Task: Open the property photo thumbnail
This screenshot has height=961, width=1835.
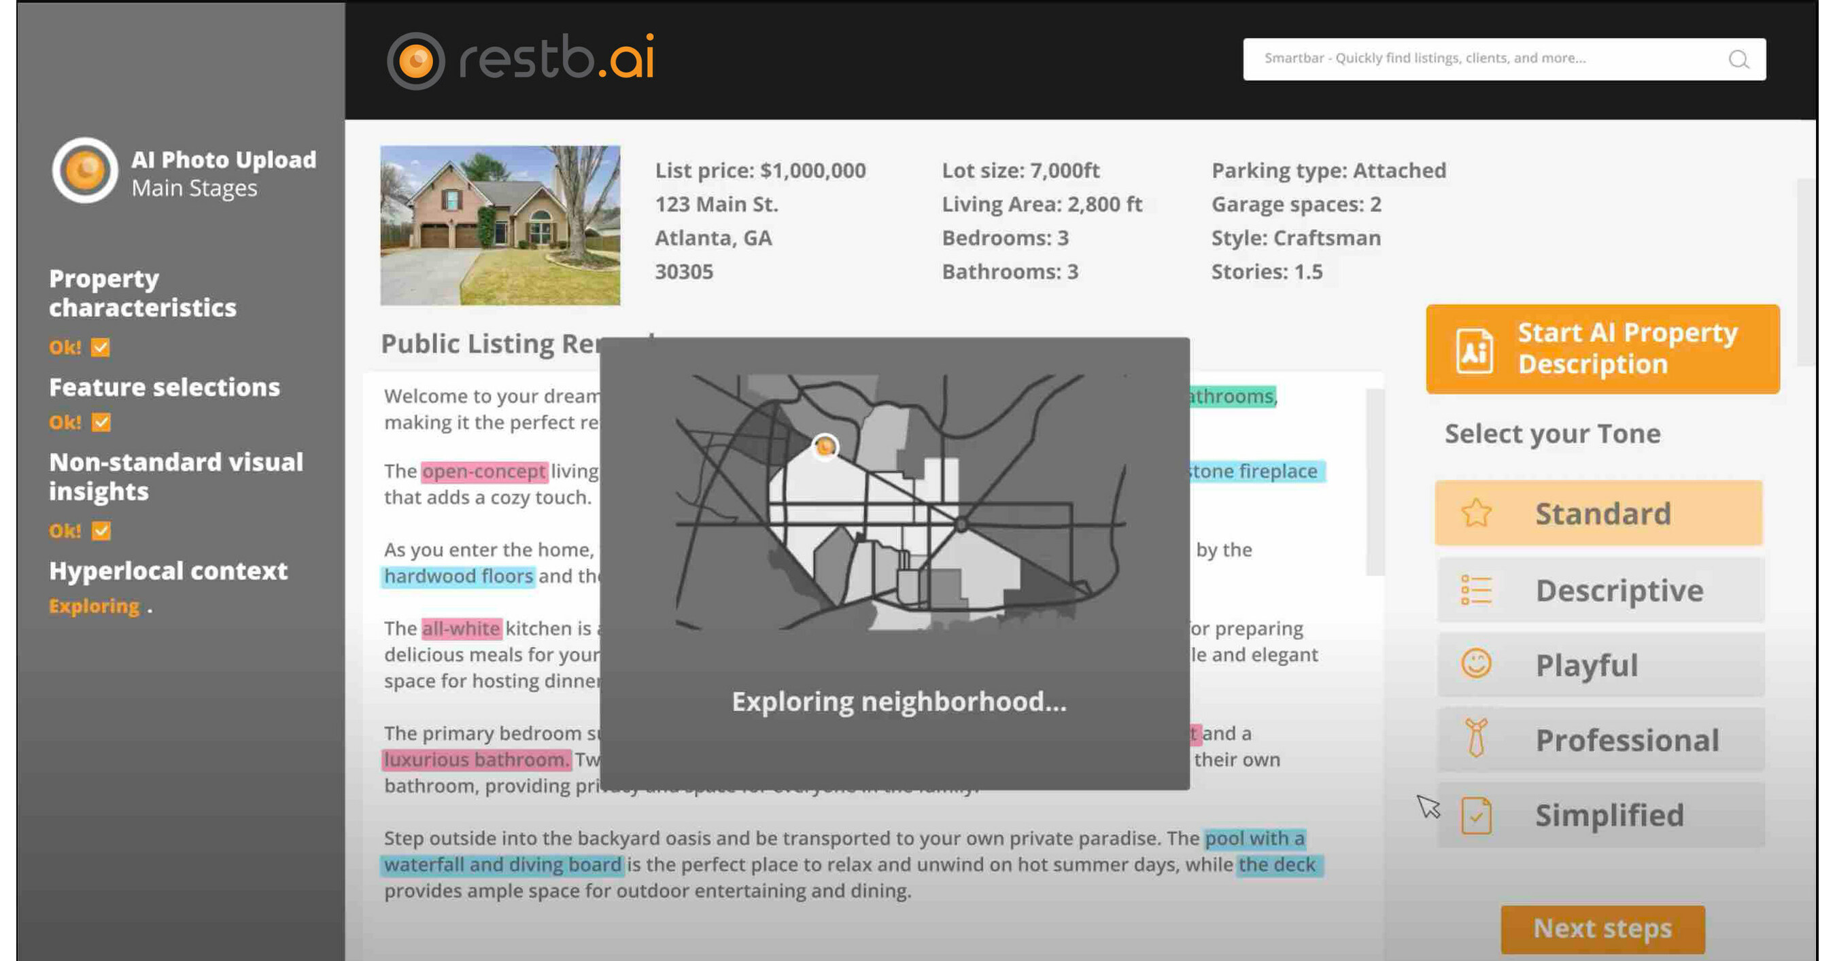Action: click(x=500, y=226)
